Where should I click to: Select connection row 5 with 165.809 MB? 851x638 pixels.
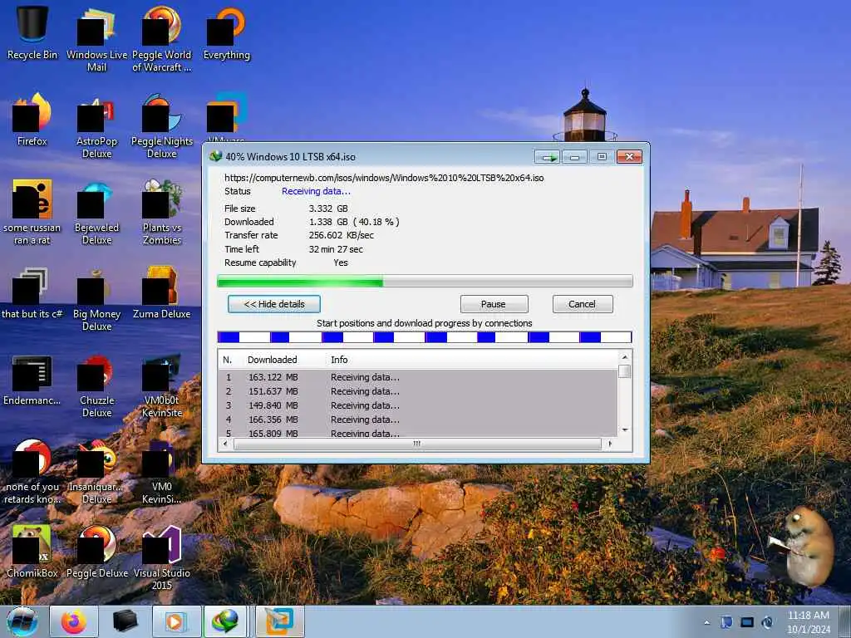[418, 432]
